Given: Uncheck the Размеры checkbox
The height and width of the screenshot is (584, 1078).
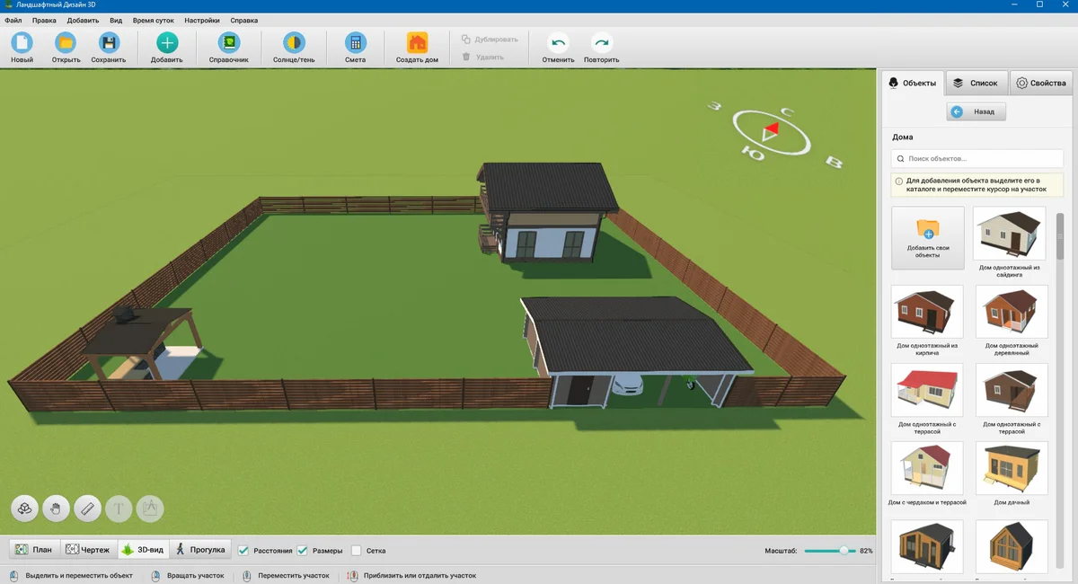Looking at the screenshot, I should [303, 550].
